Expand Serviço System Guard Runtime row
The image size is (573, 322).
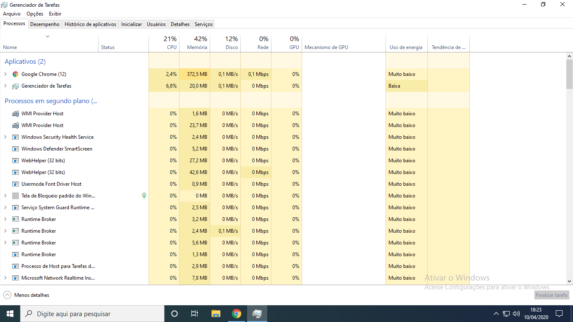coord(5,208)
